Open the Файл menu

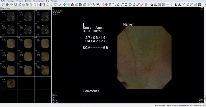pos(3,1)
